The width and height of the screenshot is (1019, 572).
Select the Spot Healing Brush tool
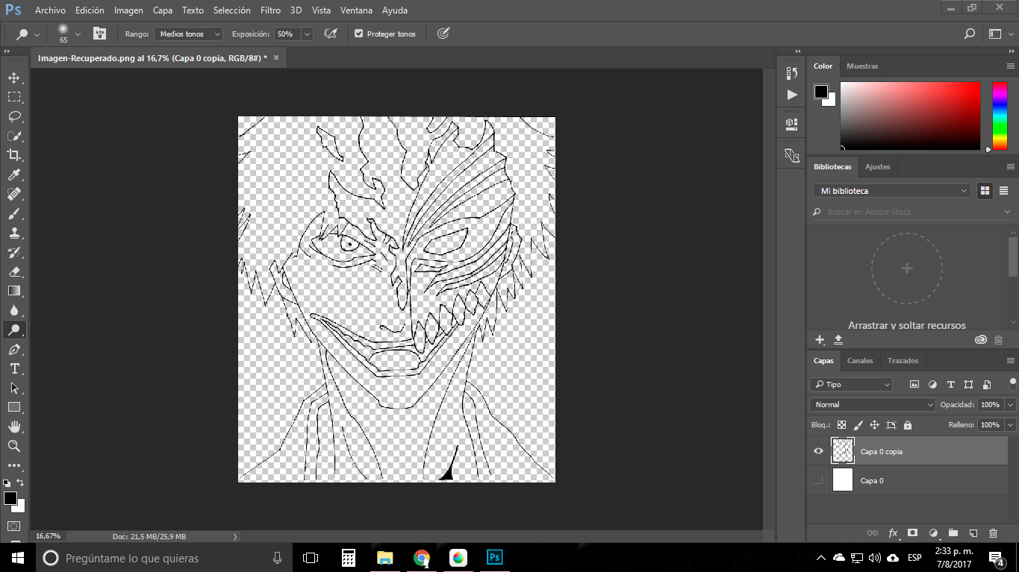[14, 194]
